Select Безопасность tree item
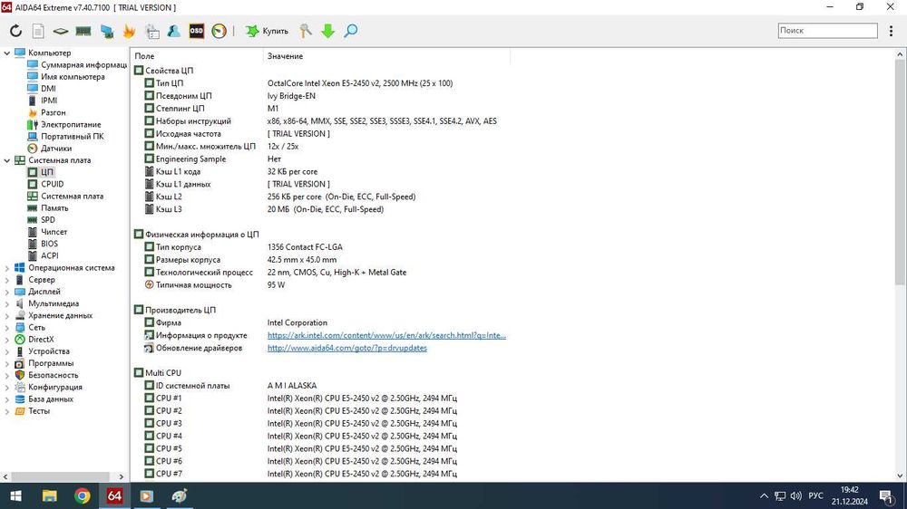907x509 pixels. coord(47,376)
